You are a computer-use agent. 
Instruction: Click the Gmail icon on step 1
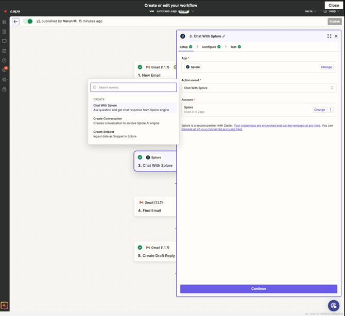pos(148,67)
